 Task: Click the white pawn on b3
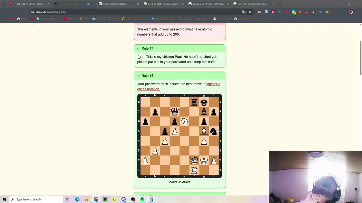click(x=155, y=151)
